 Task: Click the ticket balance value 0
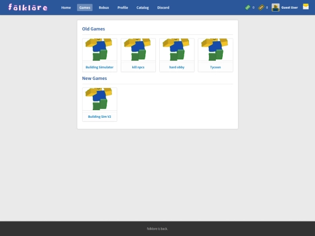[x=267, y=8]
